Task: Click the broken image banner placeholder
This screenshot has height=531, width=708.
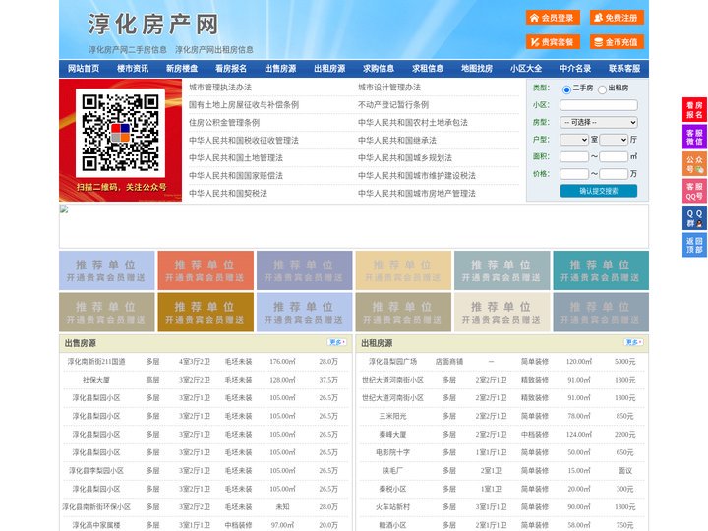Action: (x=354, y=226)
